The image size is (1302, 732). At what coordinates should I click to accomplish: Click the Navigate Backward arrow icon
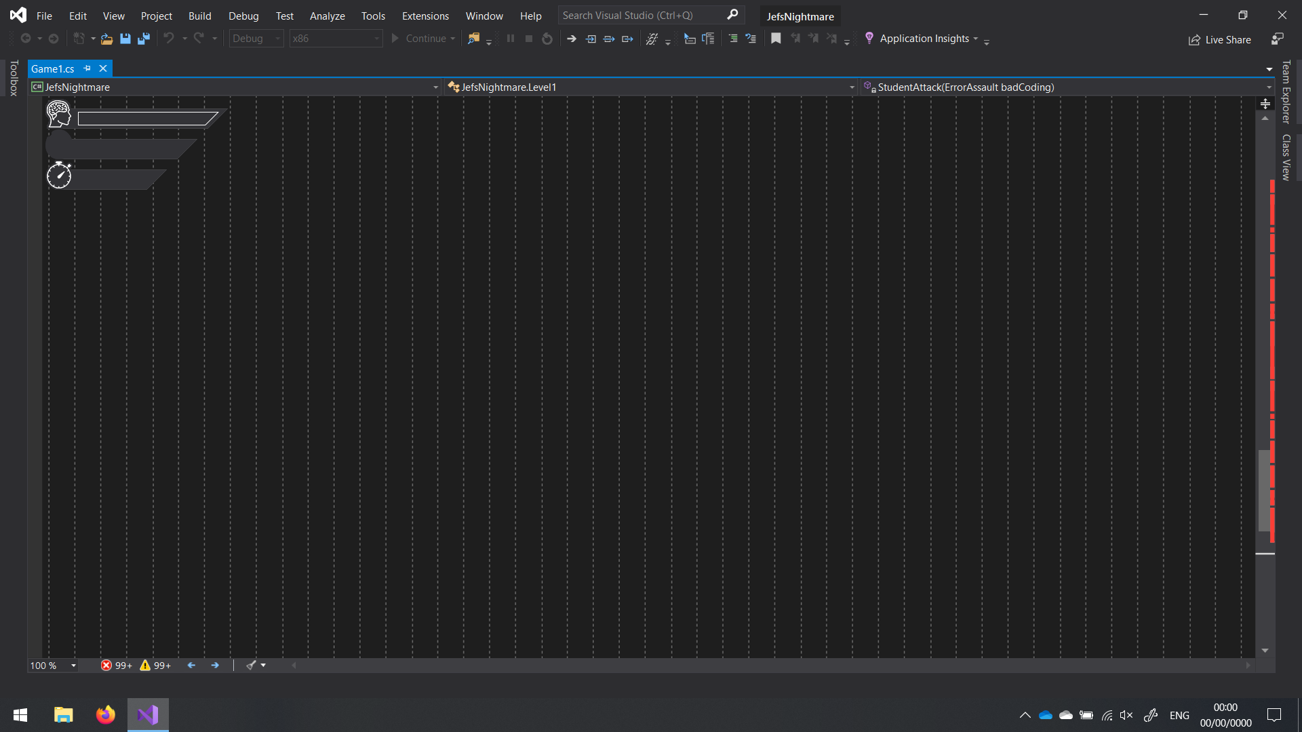26,39
